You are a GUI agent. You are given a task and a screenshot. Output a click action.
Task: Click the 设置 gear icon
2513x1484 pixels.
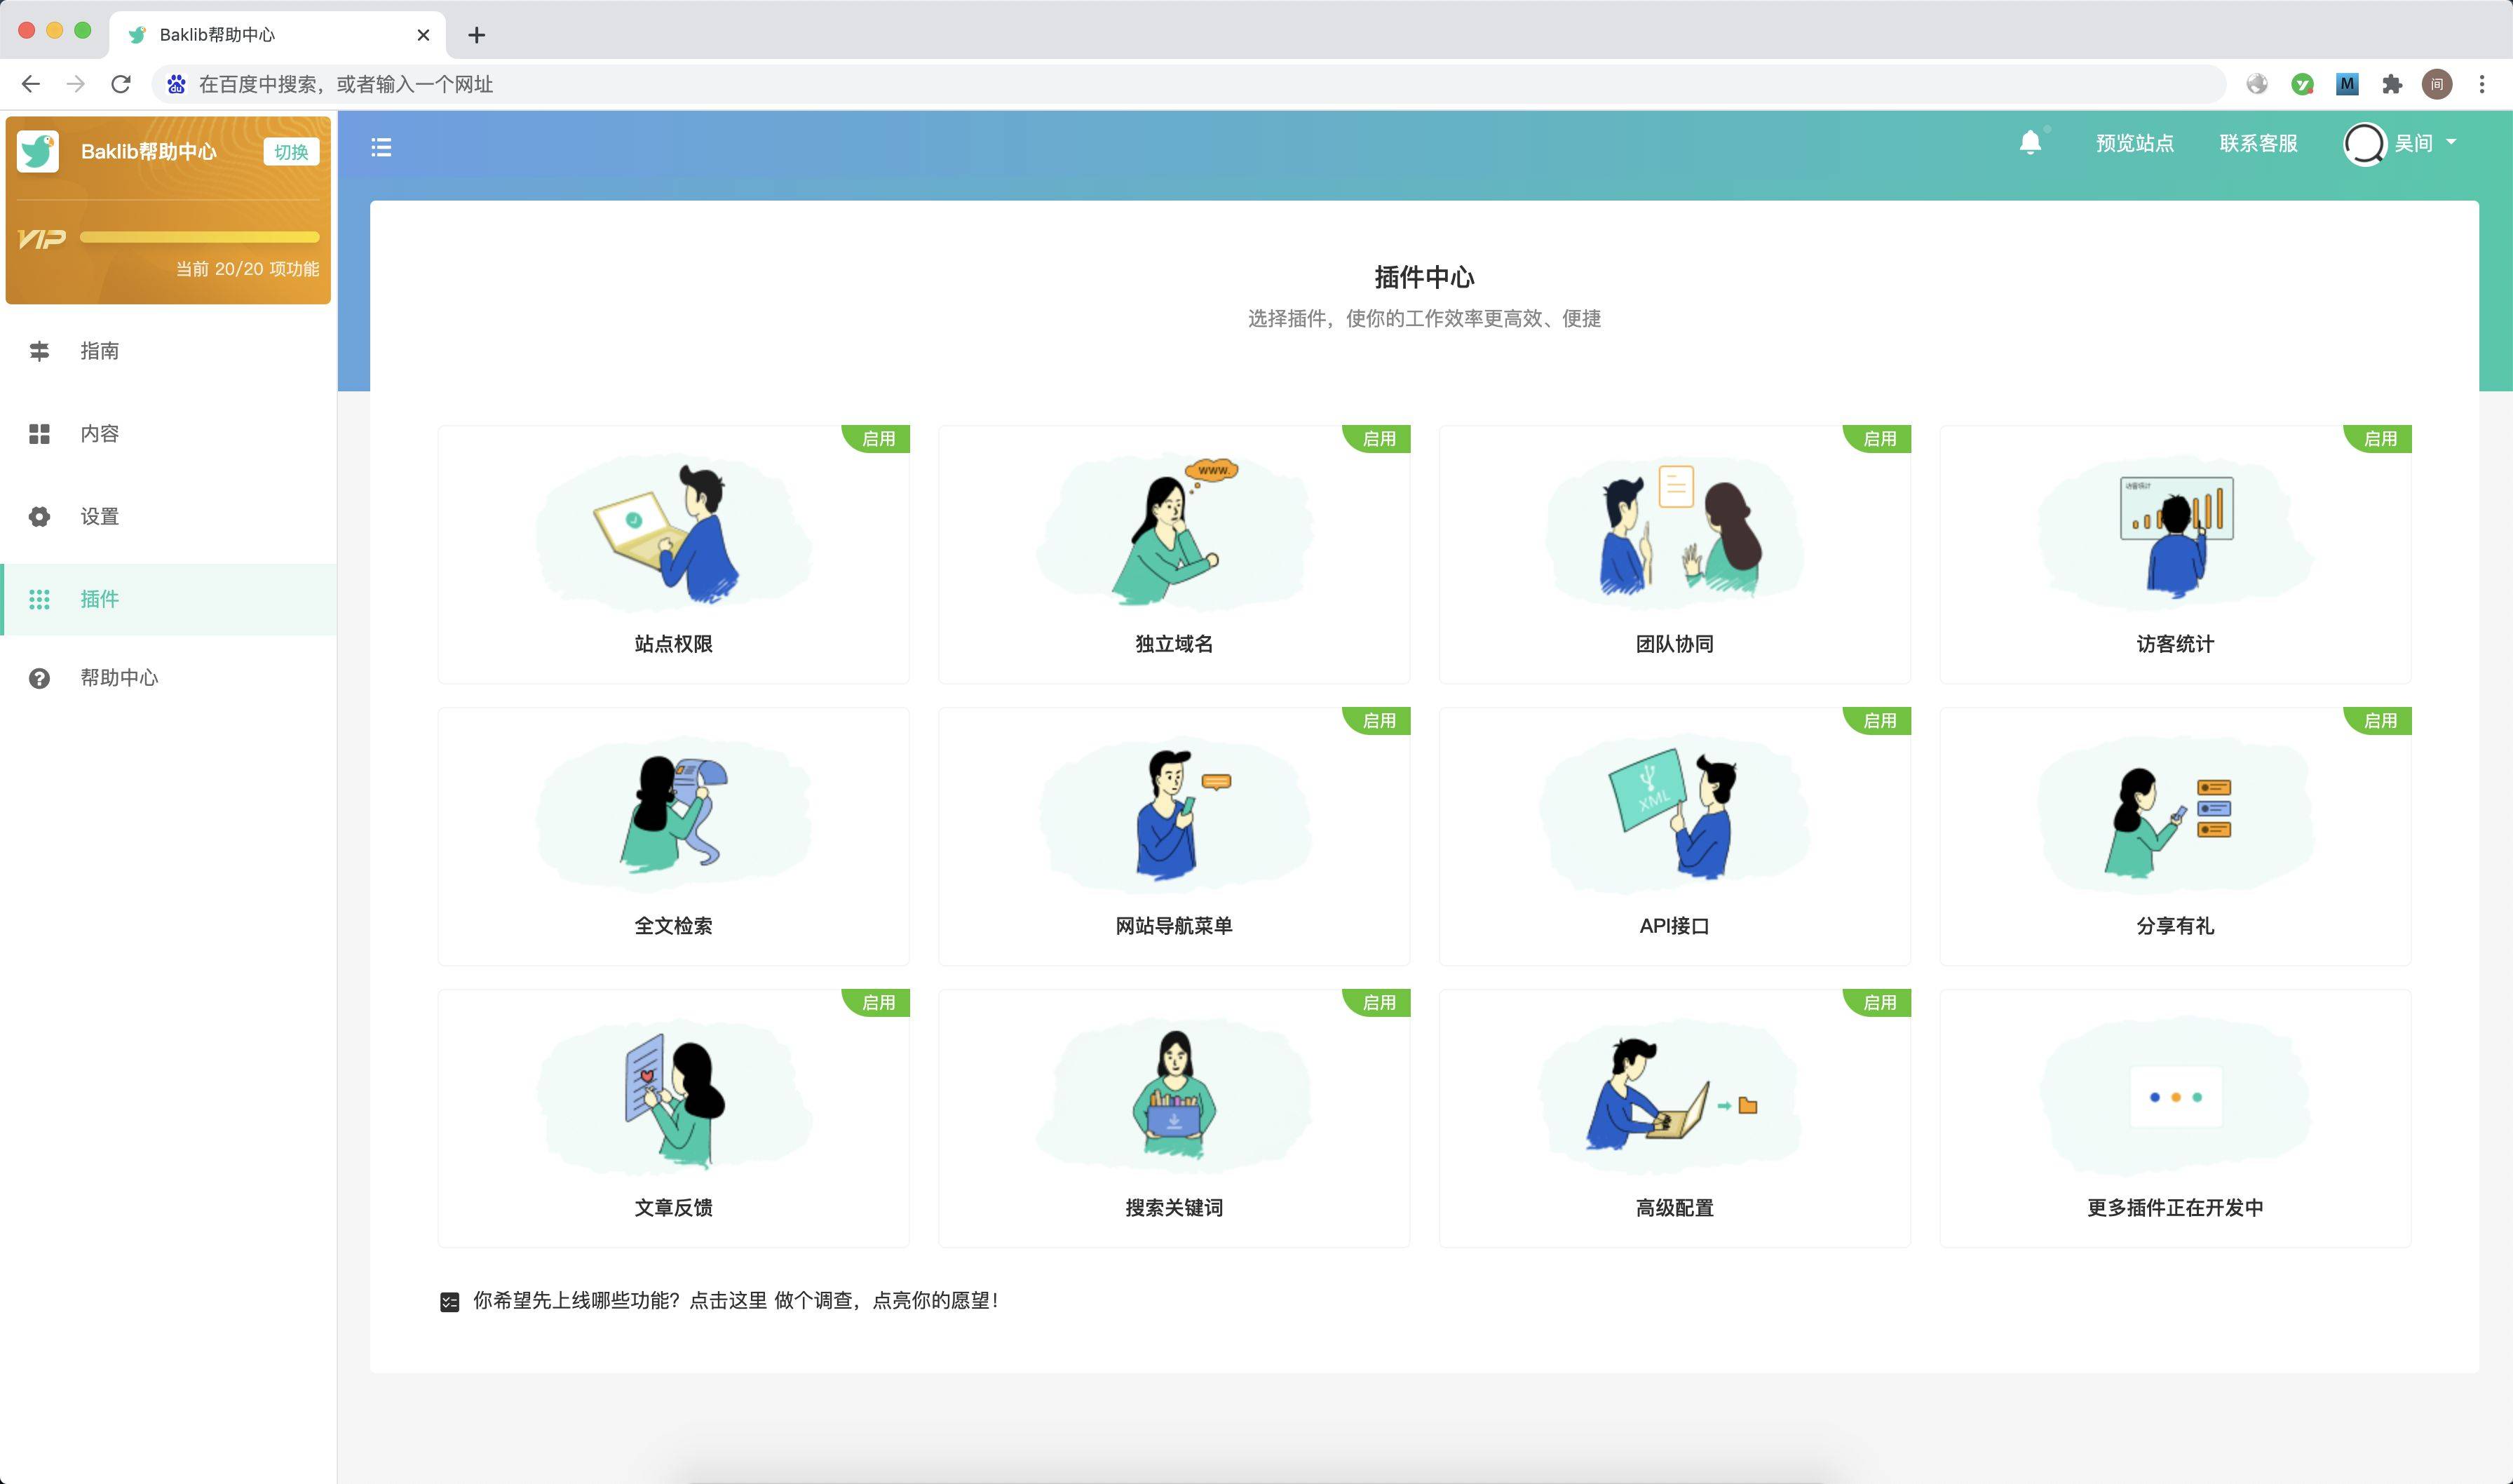coord(39,517)
